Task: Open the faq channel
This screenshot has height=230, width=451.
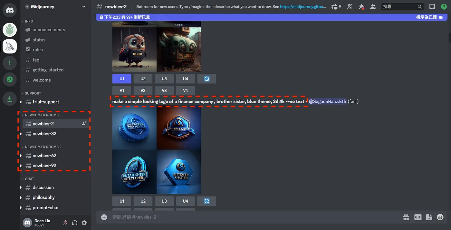Action: tap(56, 60)
